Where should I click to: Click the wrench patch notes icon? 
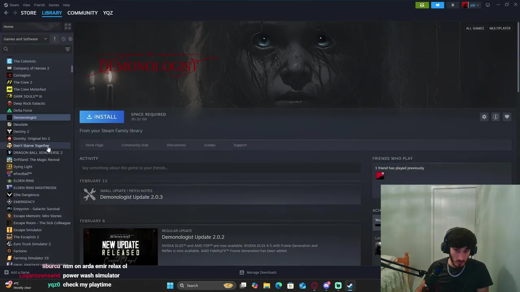89,194
